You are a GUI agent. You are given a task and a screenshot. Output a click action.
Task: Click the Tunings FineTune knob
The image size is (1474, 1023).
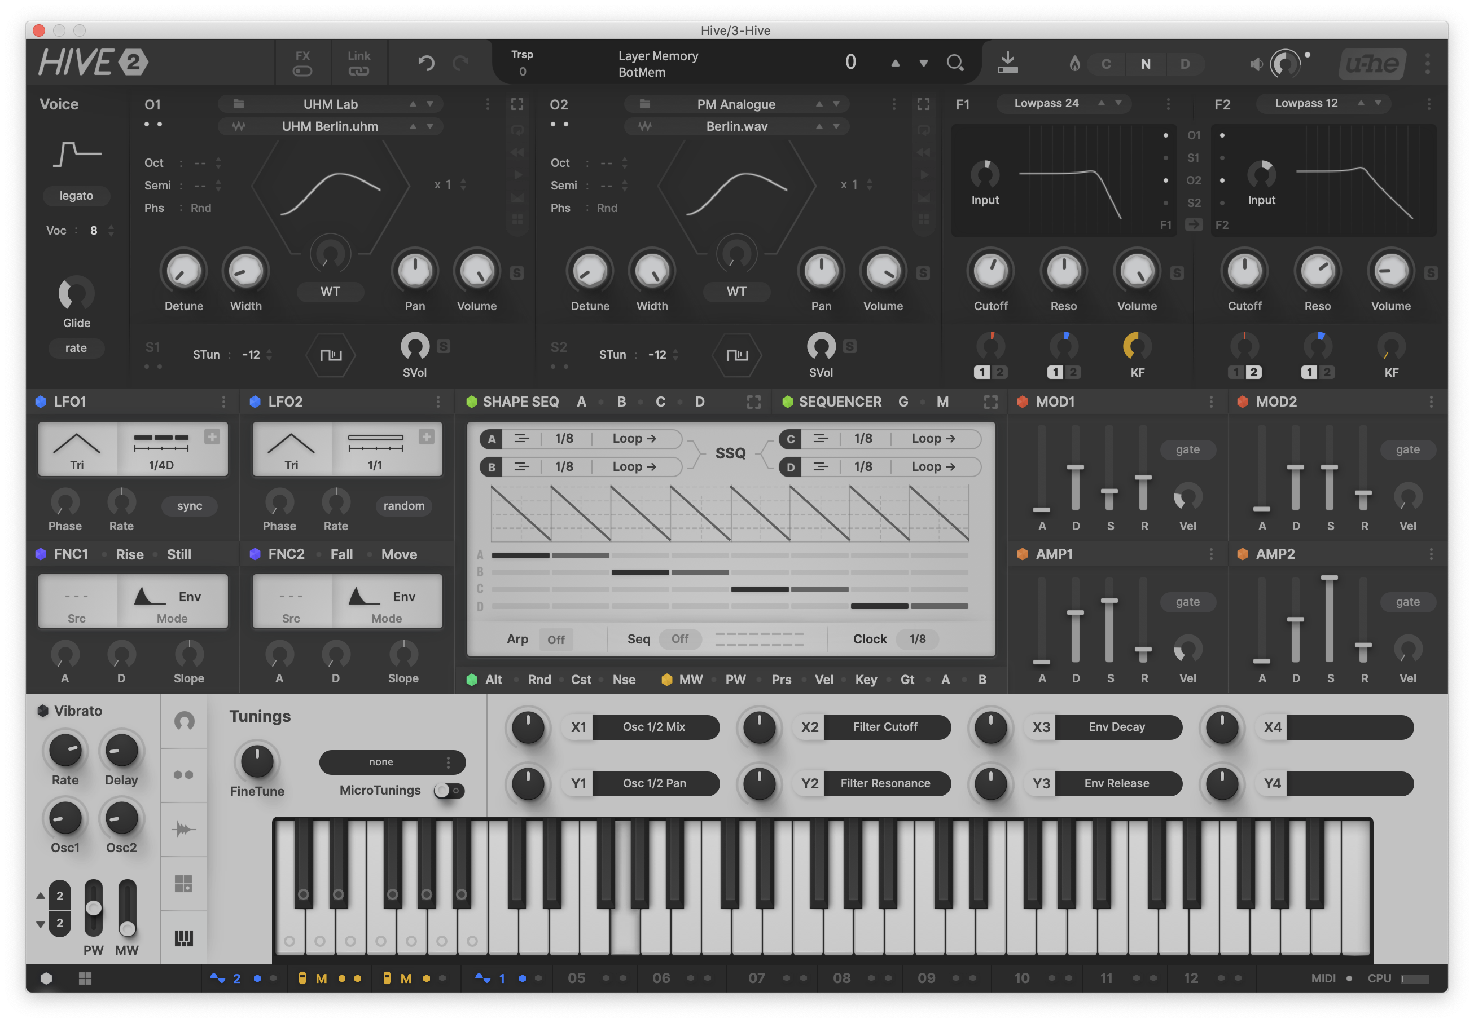(x=257, y=761)
